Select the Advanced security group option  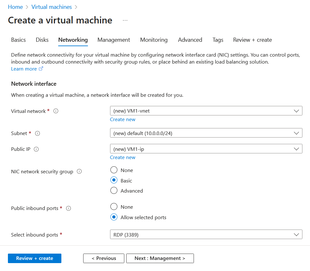[x=114, y=190]
